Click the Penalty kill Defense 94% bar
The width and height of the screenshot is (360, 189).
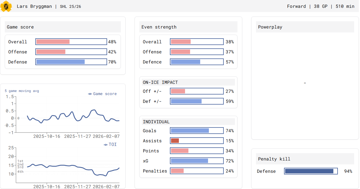(x=311, y=171)
